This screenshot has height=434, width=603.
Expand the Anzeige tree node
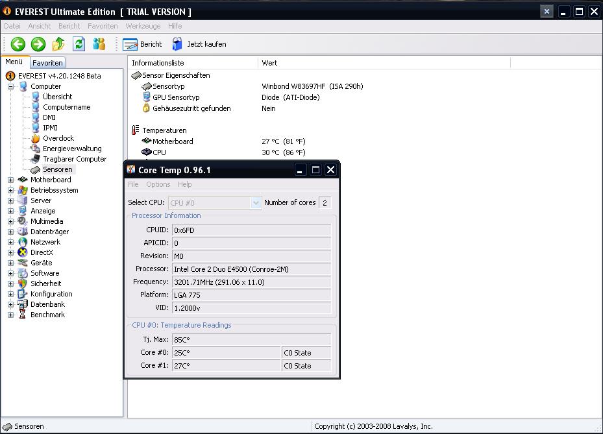(11, 211)
